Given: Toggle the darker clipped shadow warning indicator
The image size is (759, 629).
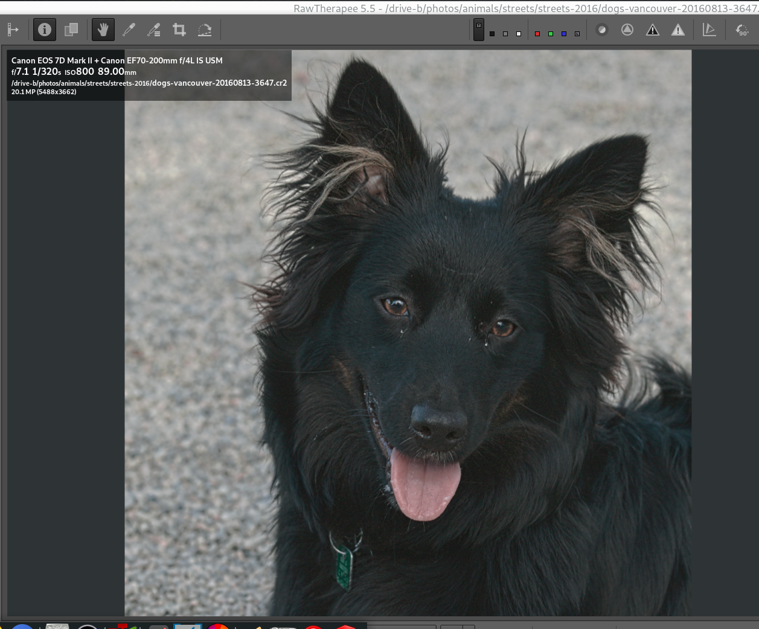Looking at the screenshot, I should pyautogui.click(x=653, y=30).
